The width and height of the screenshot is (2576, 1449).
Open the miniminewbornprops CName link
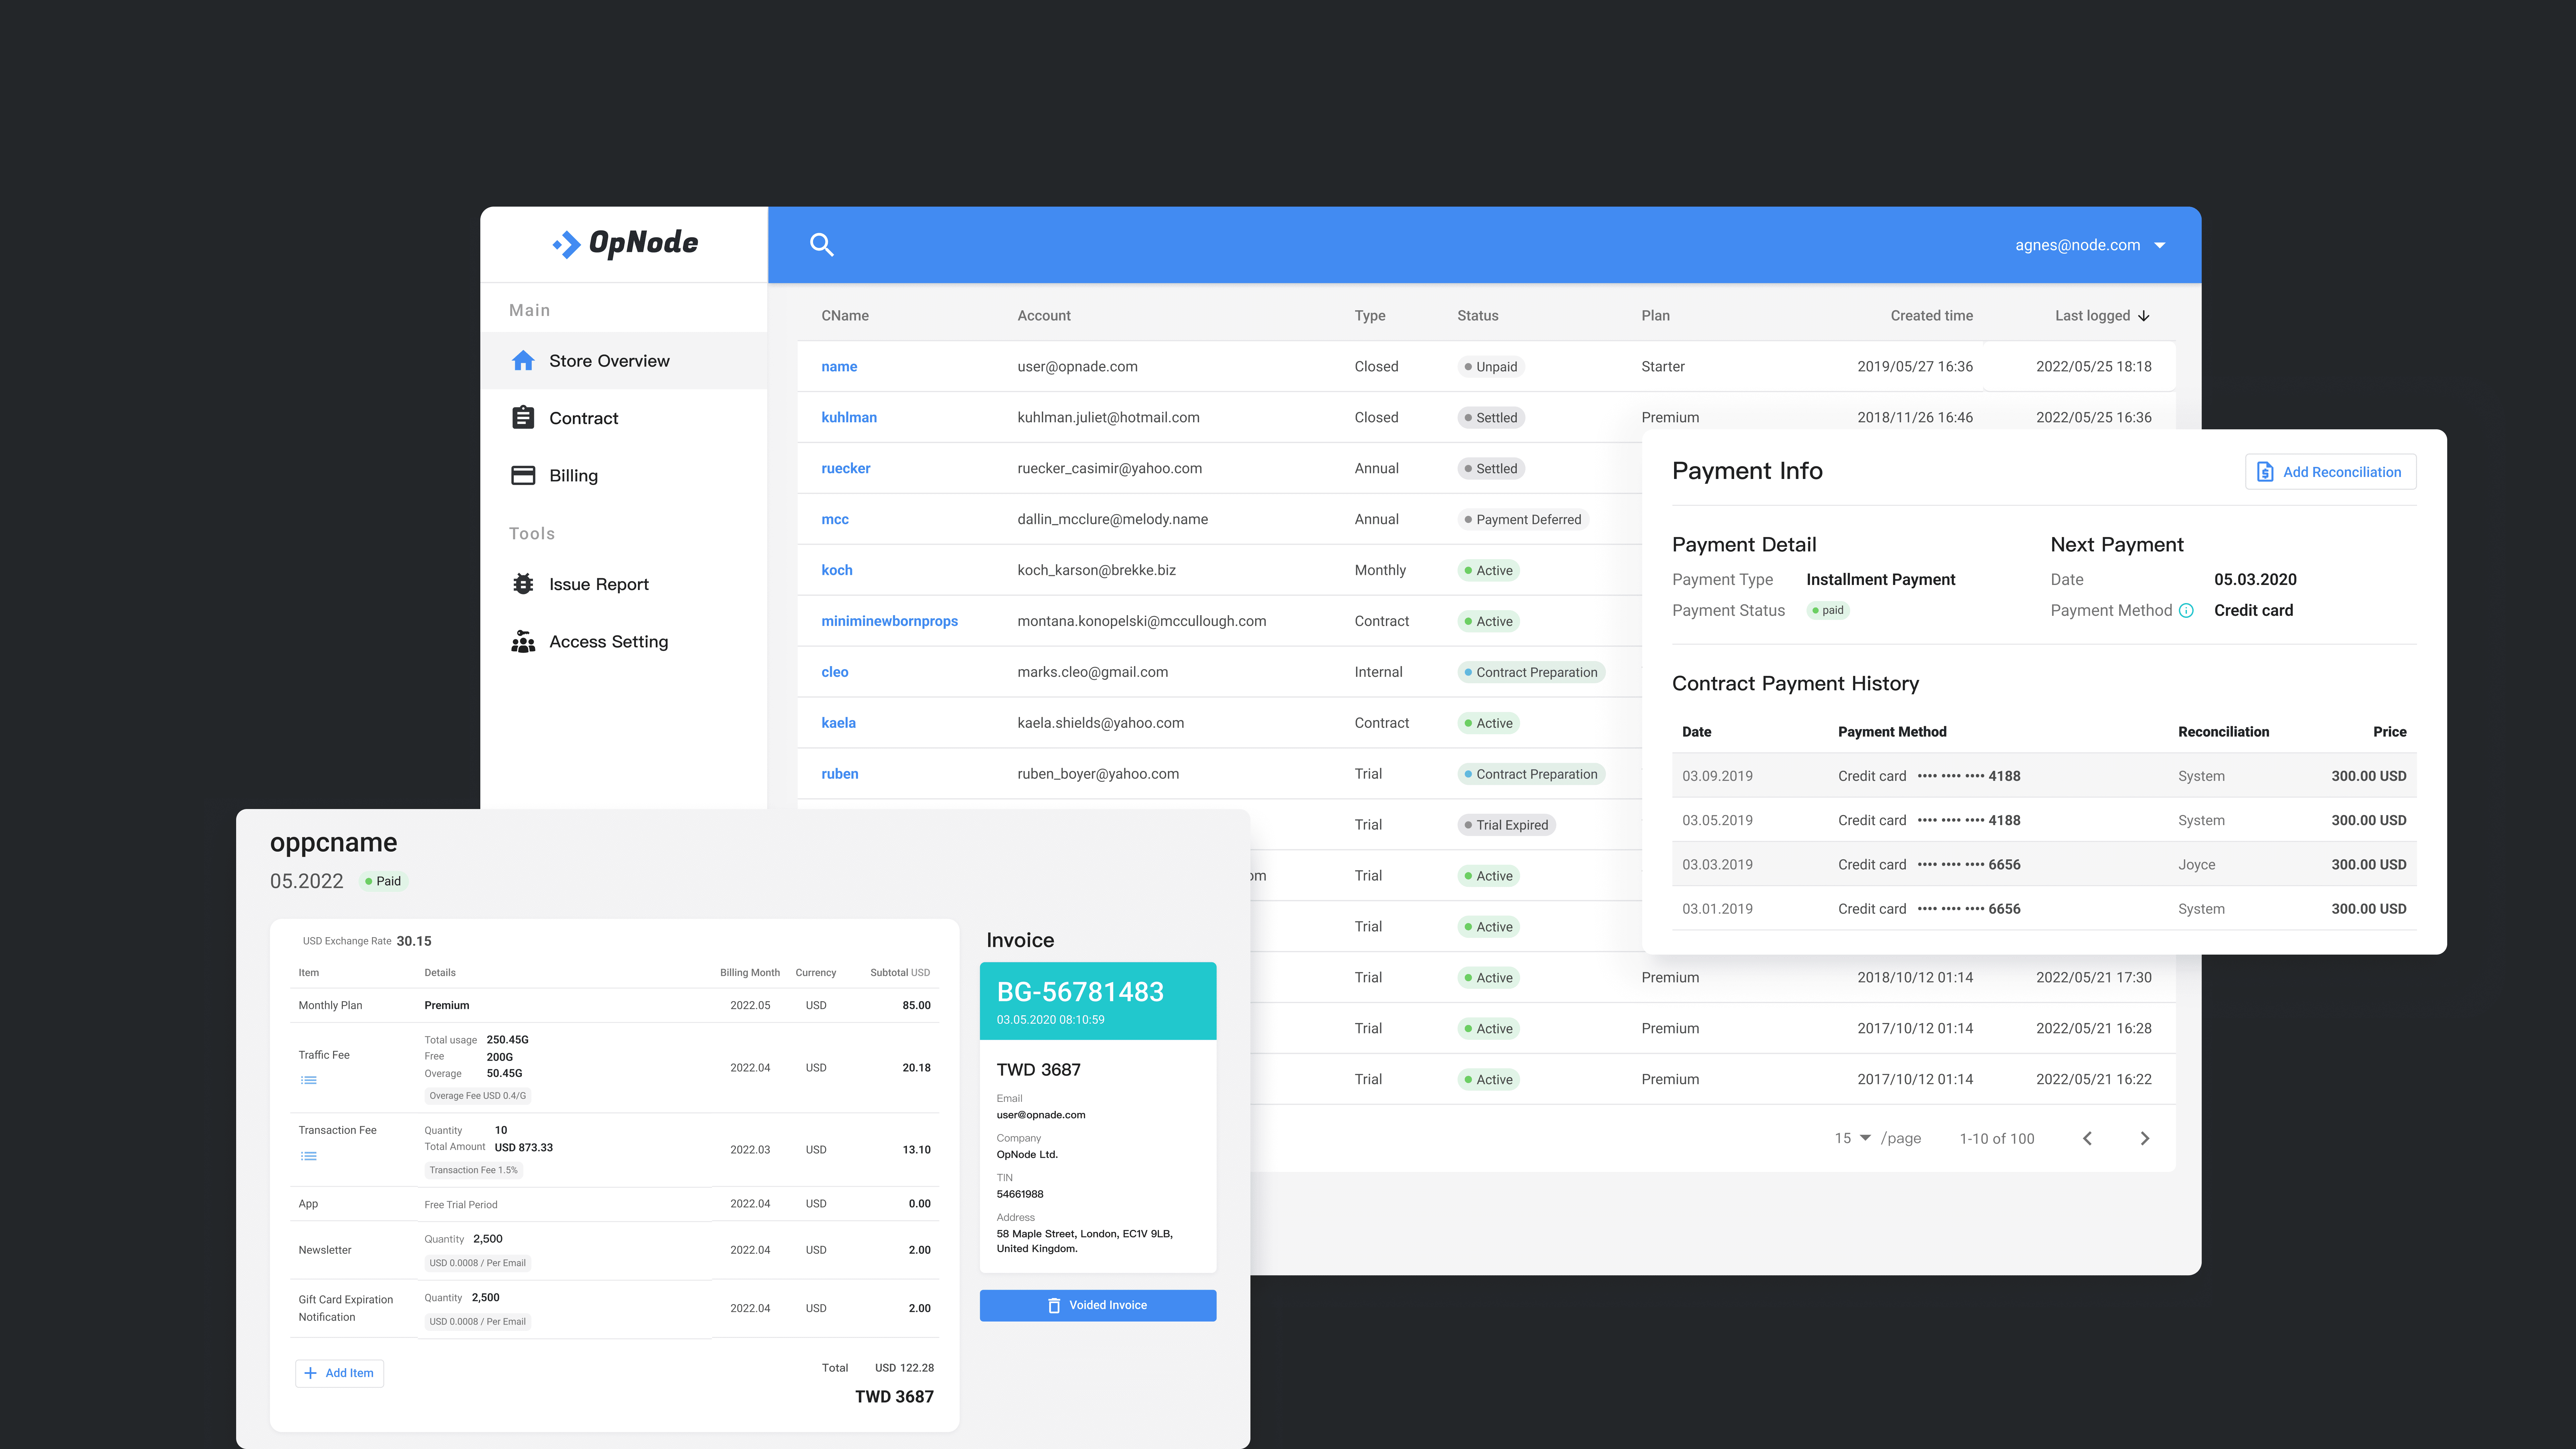890,621
